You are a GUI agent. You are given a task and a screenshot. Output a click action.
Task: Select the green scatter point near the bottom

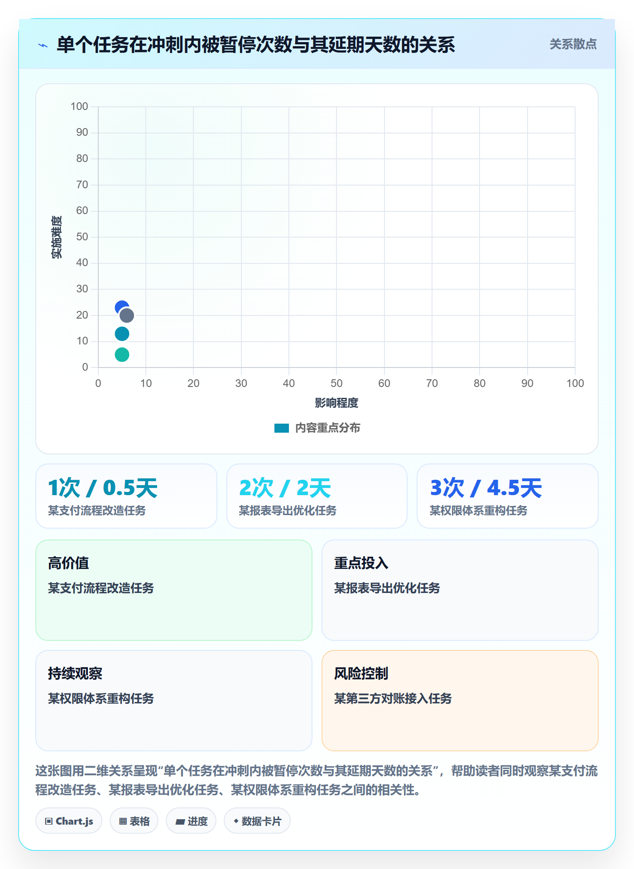point(122,354)
